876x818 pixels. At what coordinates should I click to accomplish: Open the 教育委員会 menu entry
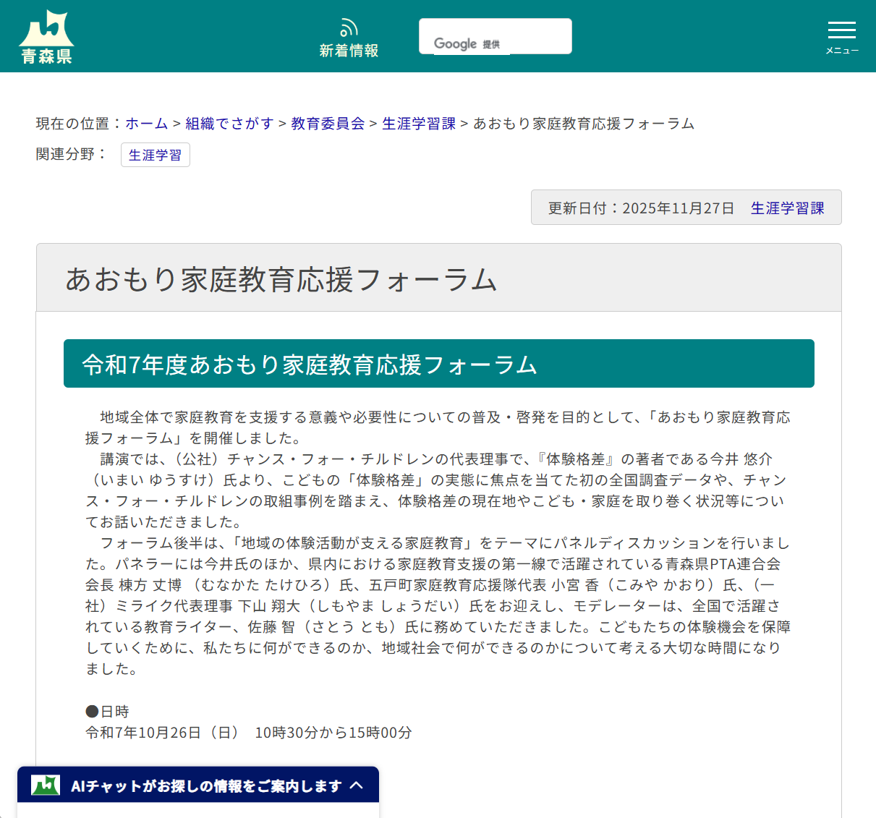327,124
